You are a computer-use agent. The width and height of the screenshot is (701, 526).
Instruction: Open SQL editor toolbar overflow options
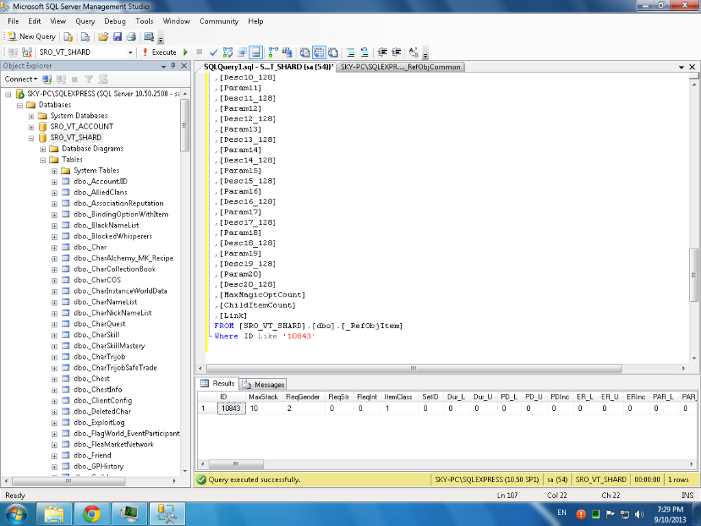426,54
